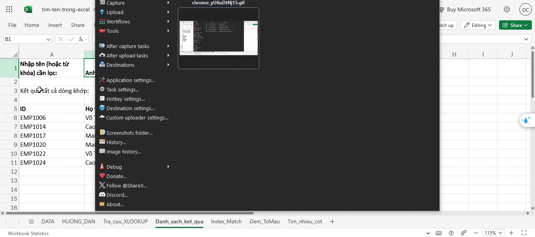Click the Upload blue arrow icon

(x=102, y=12)
